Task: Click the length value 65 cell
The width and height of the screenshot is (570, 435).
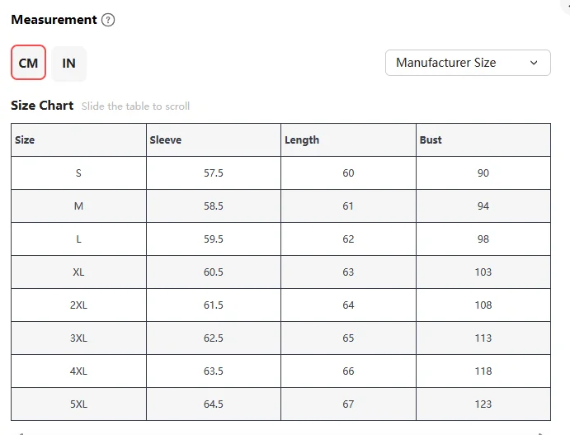Action: pos(348,338)
